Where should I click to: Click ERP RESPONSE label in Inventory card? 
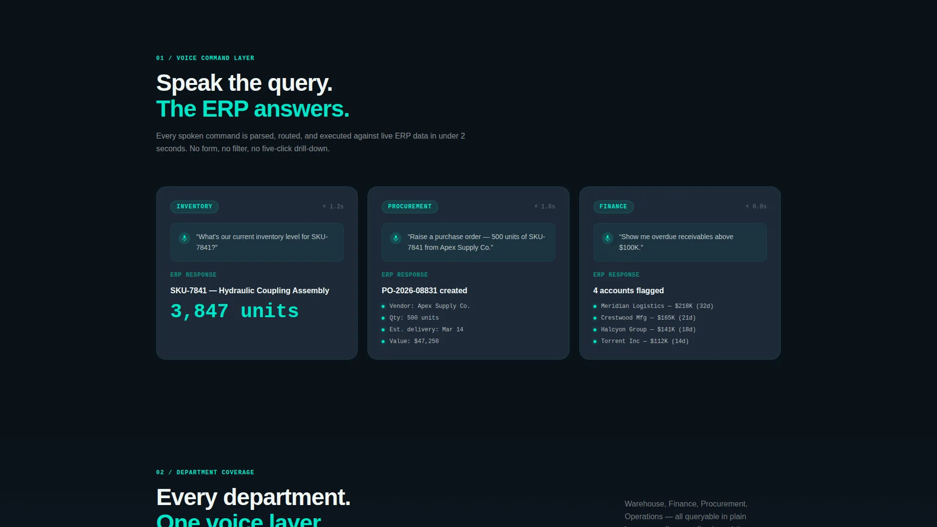(x=193, y=275)
